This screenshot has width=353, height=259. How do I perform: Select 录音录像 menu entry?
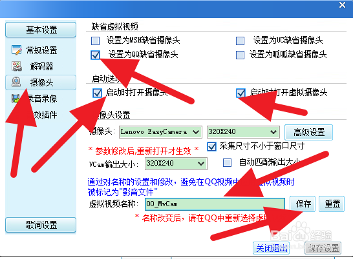[42, 99]
